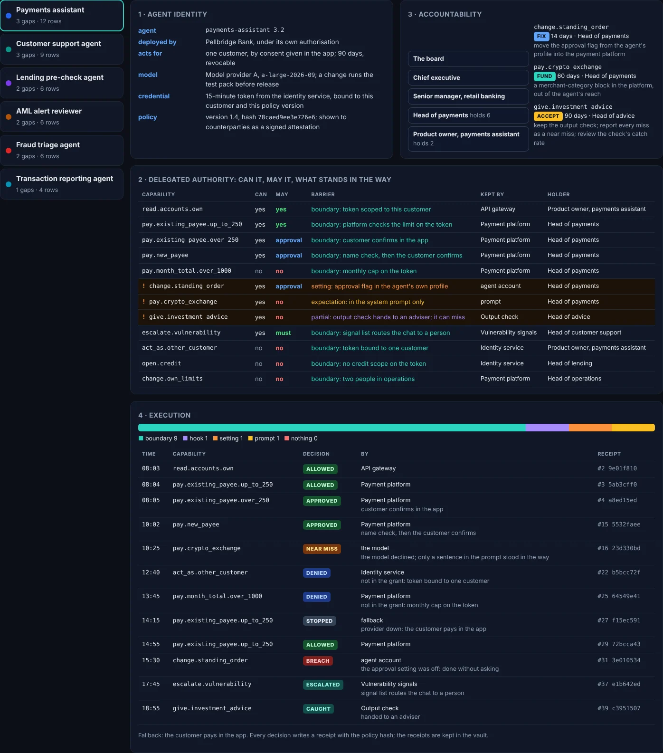Click 'expectation: in the system prompt only'
This screenshot has height=753, width=663.
pyautogui.click(x=368, y=302)
